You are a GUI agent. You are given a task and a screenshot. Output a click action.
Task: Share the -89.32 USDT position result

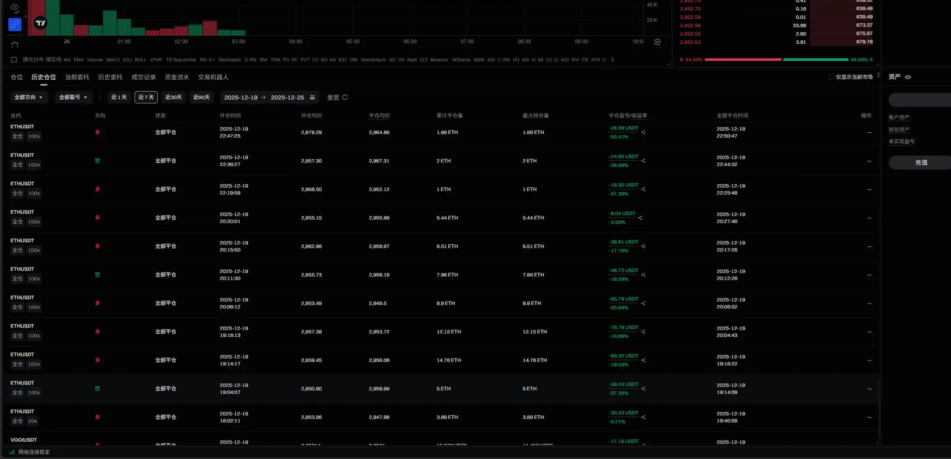tap(643, 360)
